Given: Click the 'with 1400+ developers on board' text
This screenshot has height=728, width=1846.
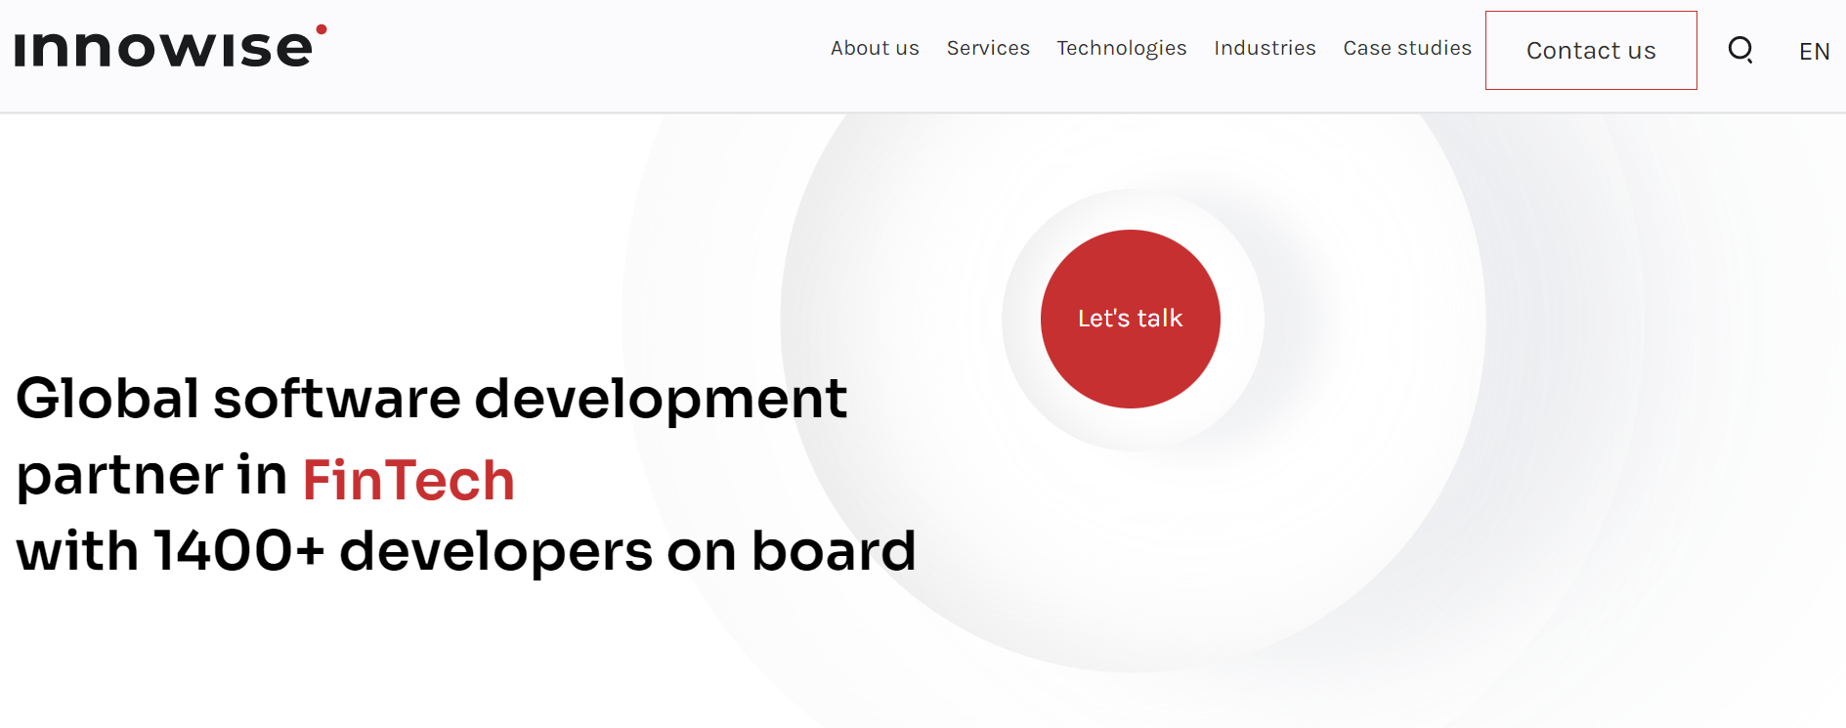Looking at the screenshot, I should tap(466, 551).
